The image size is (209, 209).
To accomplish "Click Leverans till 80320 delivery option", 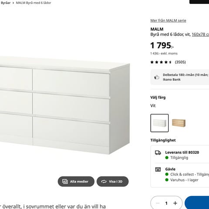I will [182, 152].
